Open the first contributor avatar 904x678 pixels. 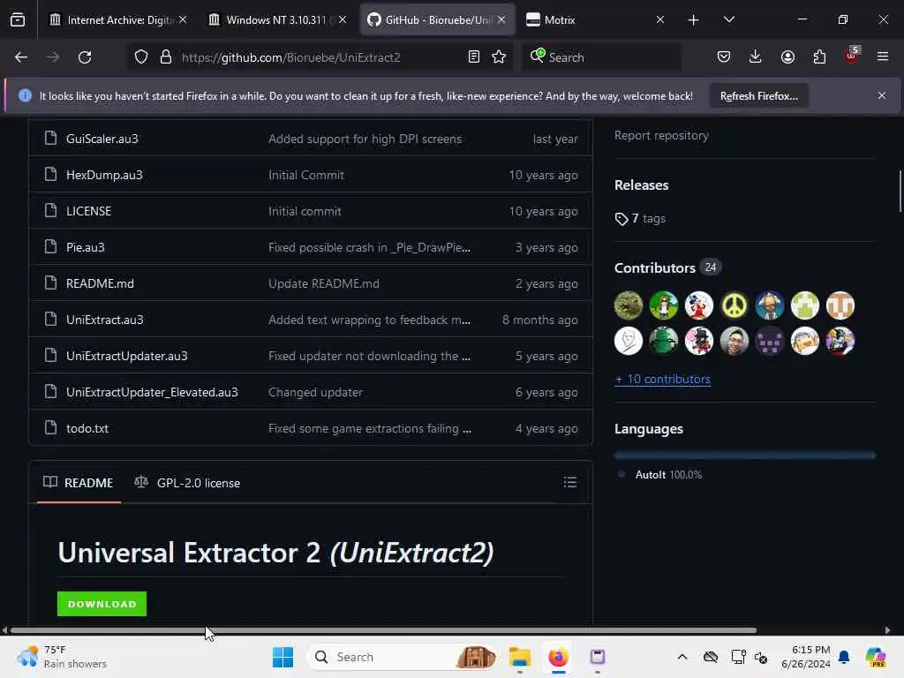pyautogui.click(x=629, y=305)
